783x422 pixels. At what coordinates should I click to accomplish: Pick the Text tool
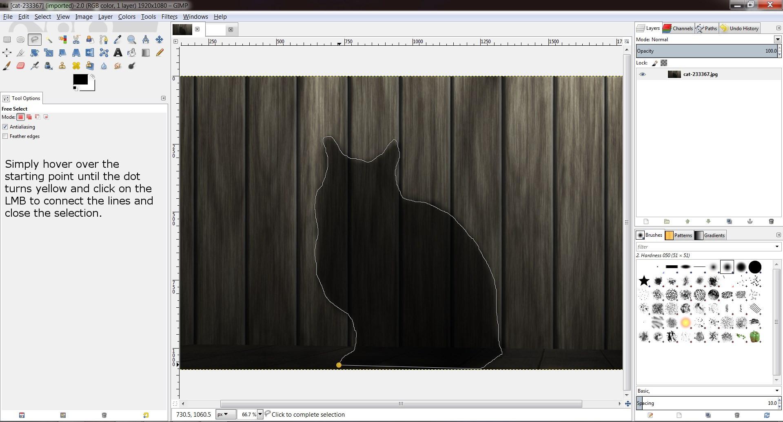point(118,53)
